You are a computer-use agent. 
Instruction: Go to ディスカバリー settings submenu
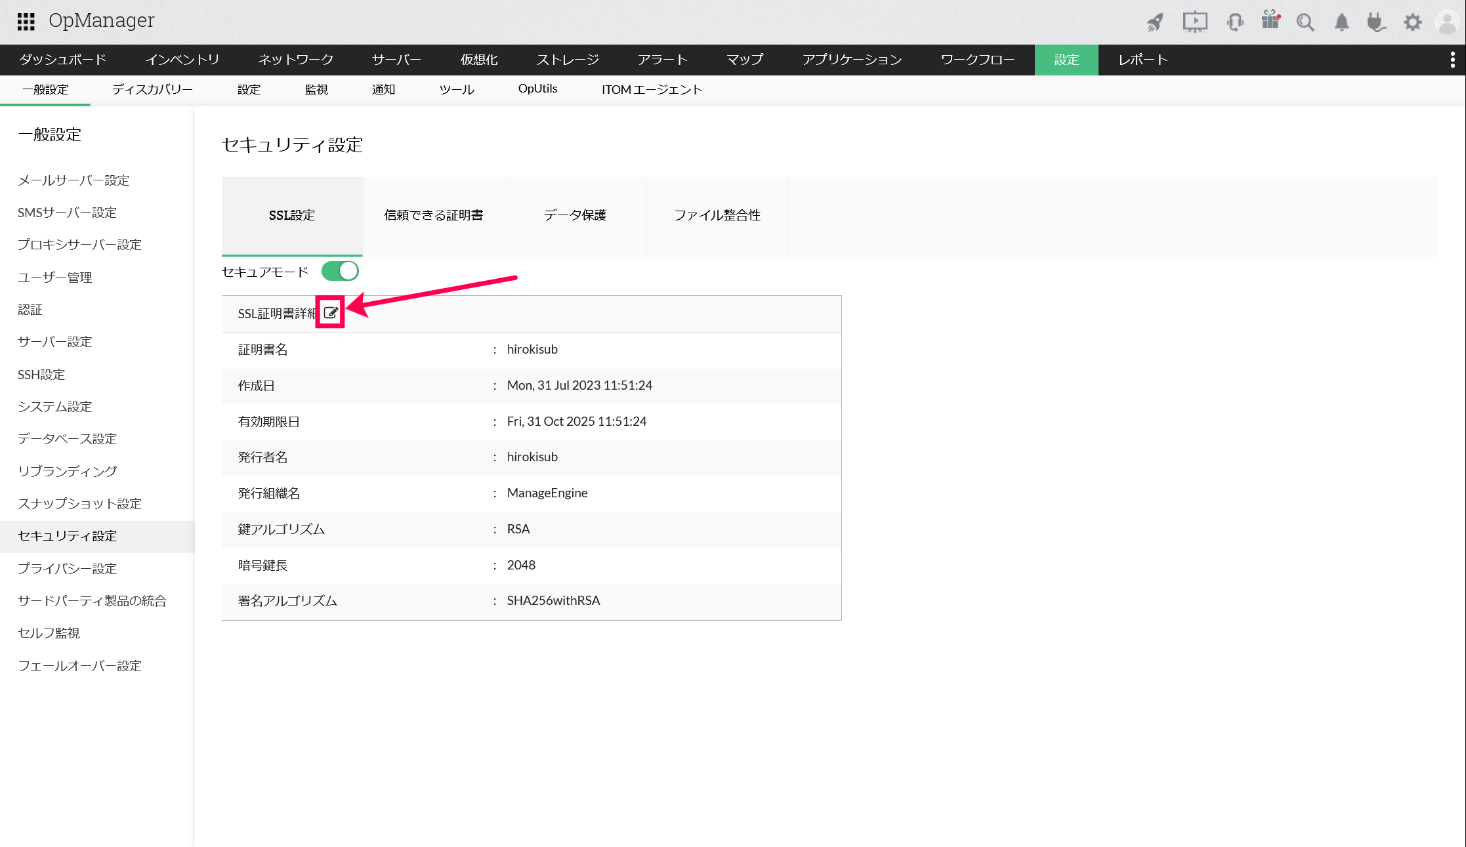click(152, 89)
